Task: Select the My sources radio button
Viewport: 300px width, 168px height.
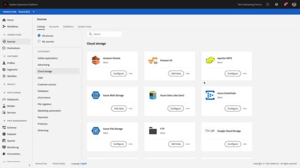Action: coord(39,42)
